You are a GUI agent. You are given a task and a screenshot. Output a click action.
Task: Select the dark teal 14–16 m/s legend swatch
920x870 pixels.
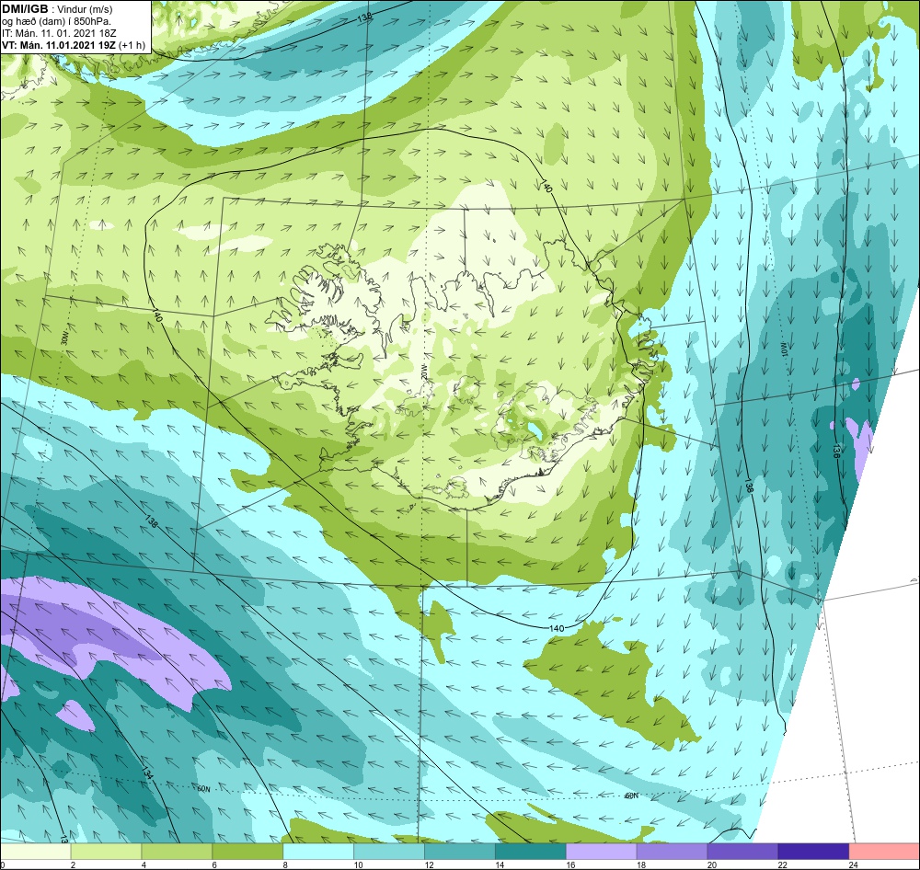531,851
